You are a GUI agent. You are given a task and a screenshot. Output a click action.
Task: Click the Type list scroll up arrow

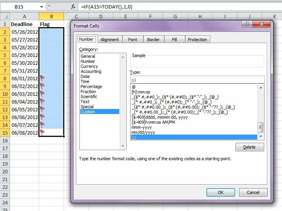click(x=261, y=88)
